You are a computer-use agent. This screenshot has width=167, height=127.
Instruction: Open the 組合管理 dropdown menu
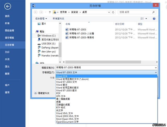pos(41,19)
